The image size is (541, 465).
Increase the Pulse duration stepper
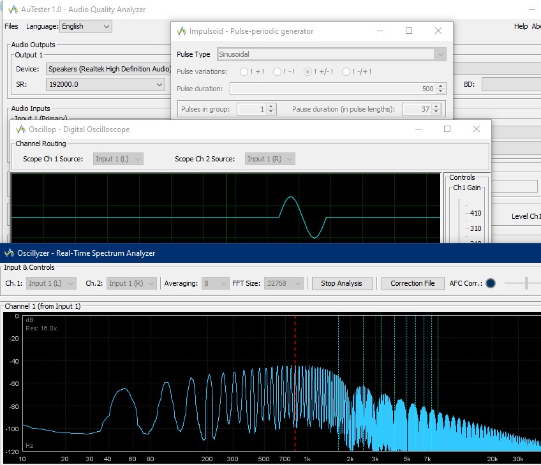click(x=440, y=86)
